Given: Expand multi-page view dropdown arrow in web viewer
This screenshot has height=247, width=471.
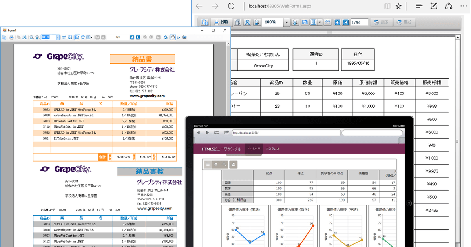Looking at the screenshot, I should point(320,22).
